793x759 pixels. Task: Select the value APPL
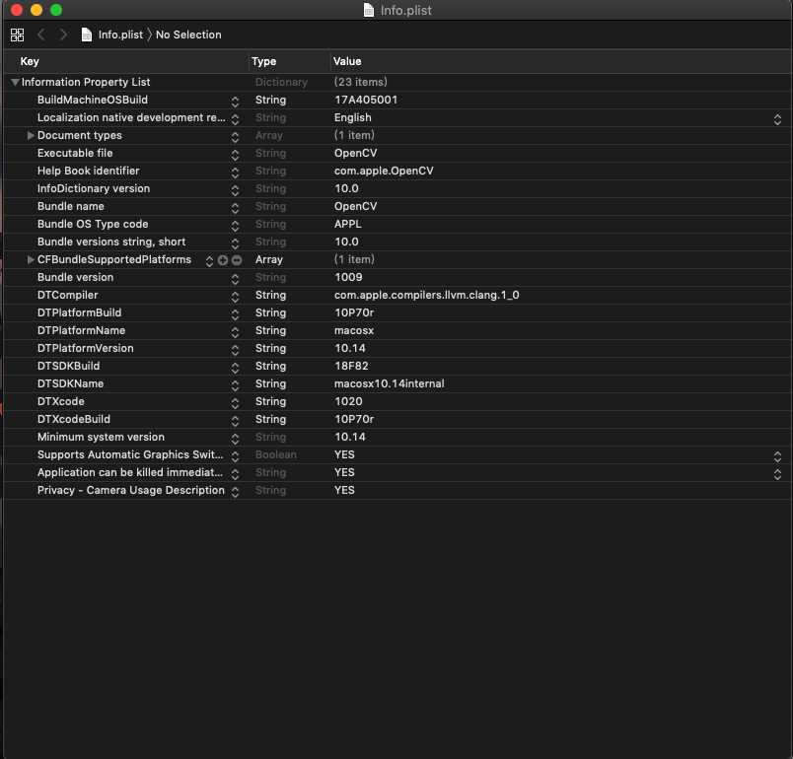tap(347, 224)
